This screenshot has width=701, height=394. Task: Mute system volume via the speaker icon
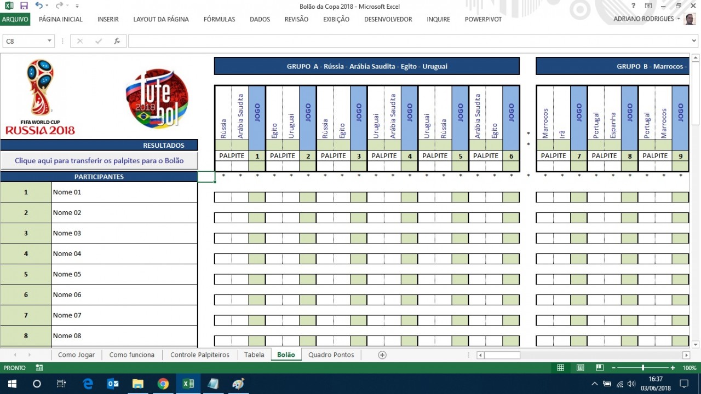(631, 384)
